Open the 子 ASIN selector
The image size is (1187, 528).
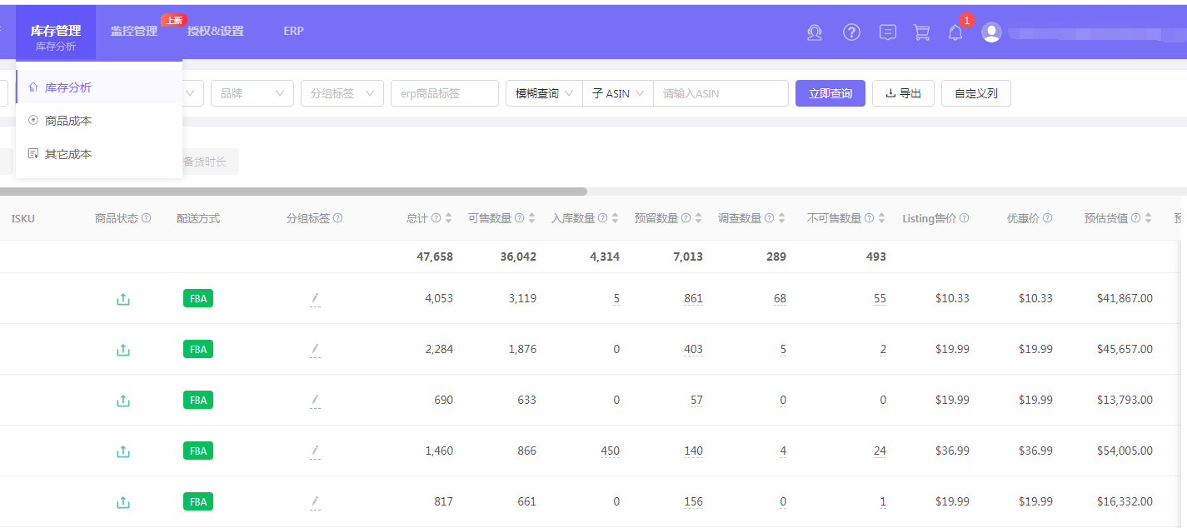coord(616,93)
